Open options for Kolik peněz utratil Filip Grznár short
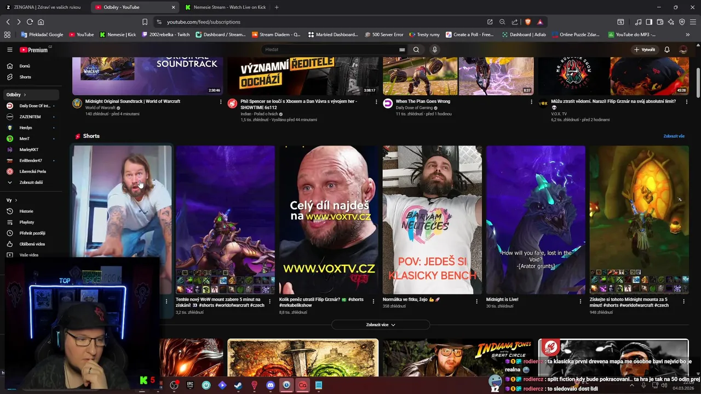701x394 pixels. 374,302
